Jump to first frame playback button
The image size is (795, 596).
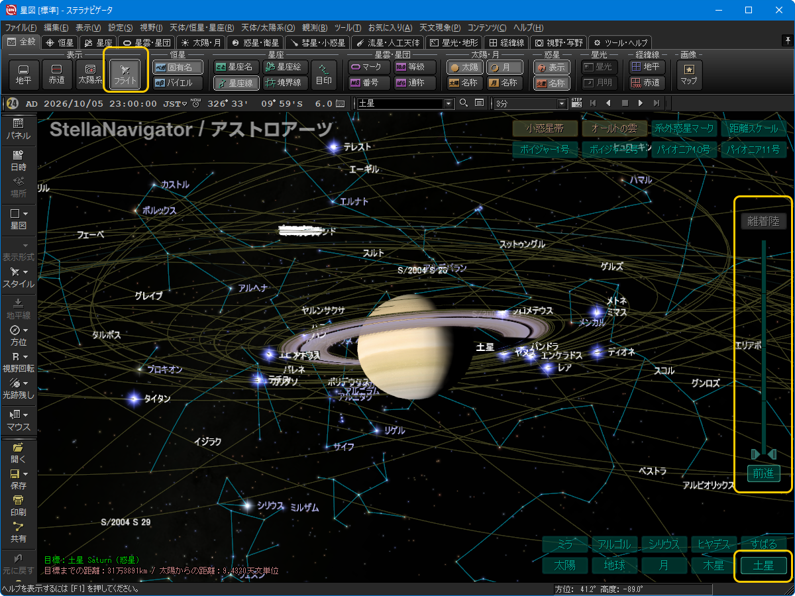click(593, 103)
